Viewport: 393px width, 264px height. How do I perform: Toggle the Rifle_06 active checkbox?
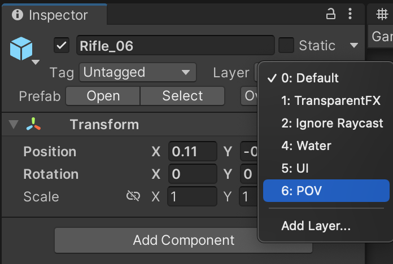(x=62, y=46)
